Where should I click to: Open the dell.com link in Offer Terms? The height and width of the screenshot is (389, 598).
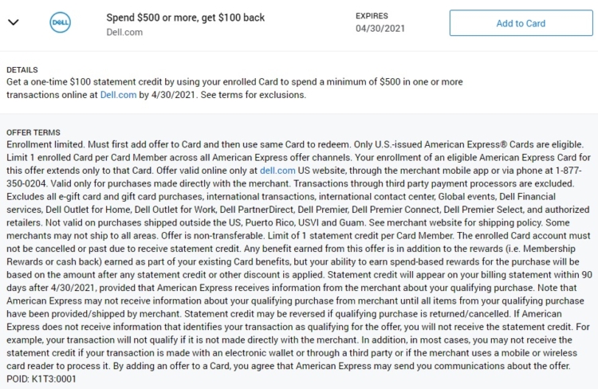tap(277, 171)
